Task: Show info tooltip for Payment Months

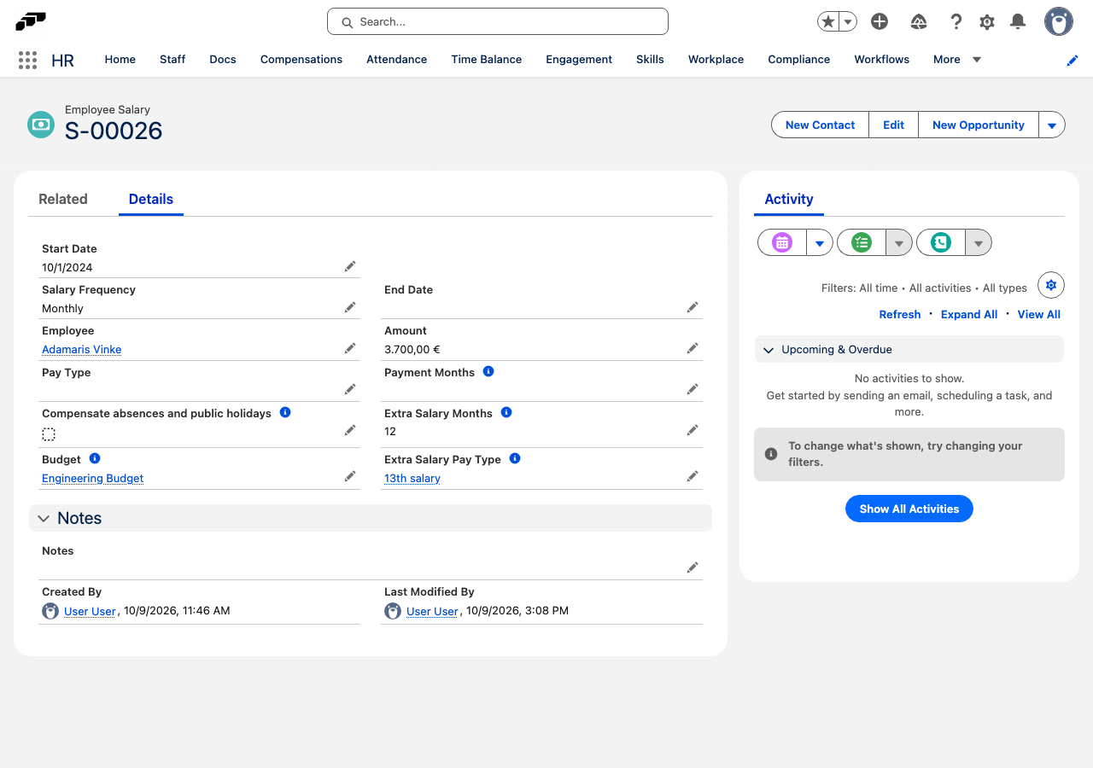Action: coord(488,371)
